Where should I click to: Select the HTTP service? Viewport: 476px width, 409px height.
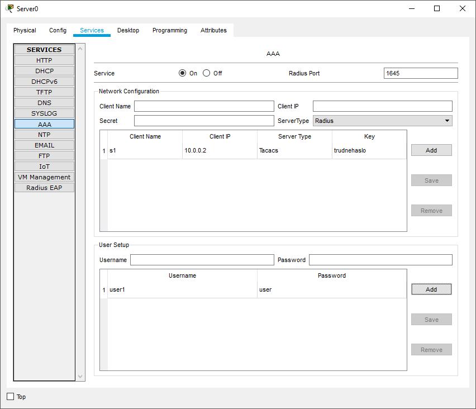(x=44, y=60)
